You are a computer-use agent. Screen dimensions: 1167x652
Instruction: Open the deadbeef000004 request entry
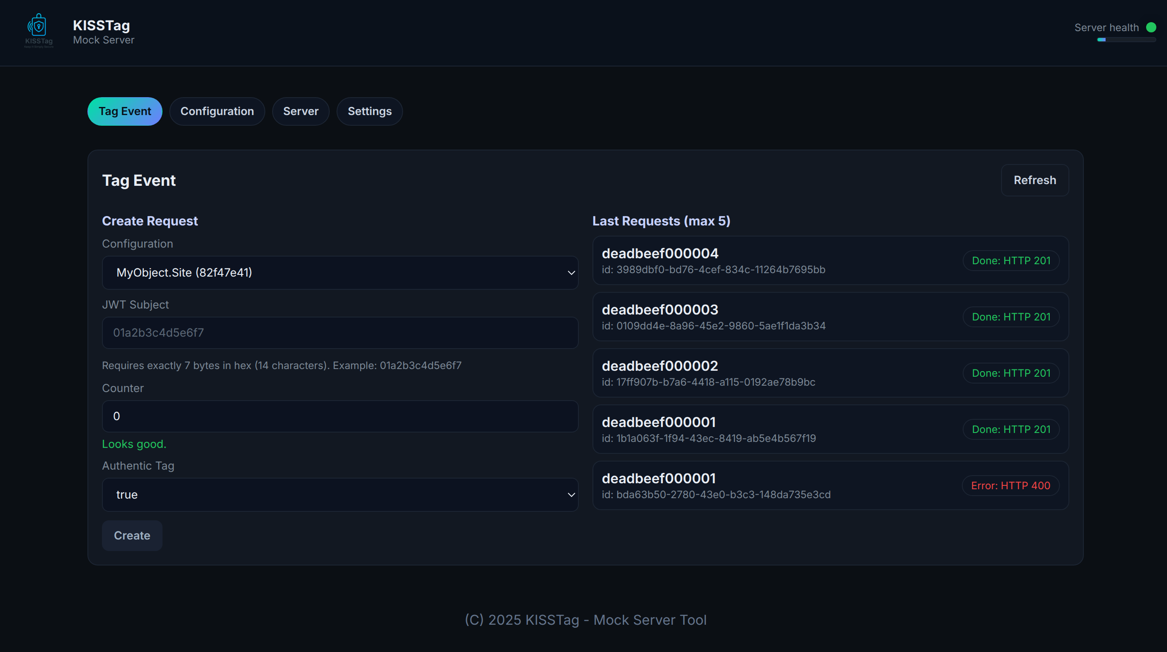pos(770,261)
